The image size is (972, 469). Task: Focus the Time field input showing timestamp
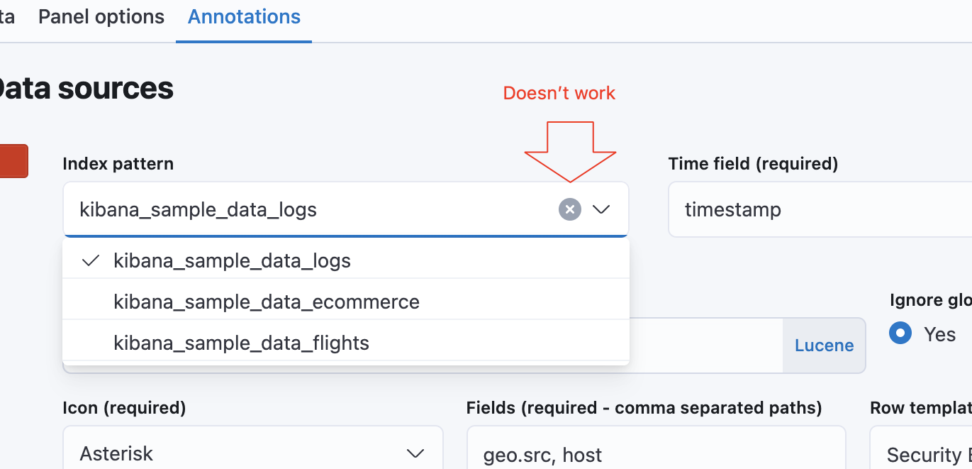[x=815, y=210]
